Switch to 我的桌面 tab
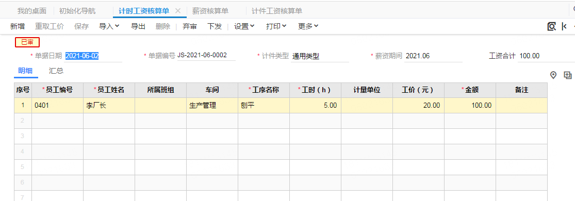Image resolution: width=575 pixels, height=201 pixels. (32, 11)
